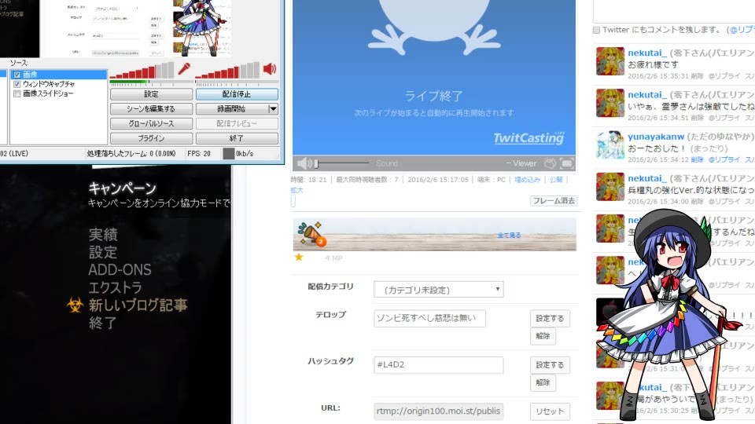Open the yunayakanw username link
Viewport: 755px width, 424px height.
[656, 137]
